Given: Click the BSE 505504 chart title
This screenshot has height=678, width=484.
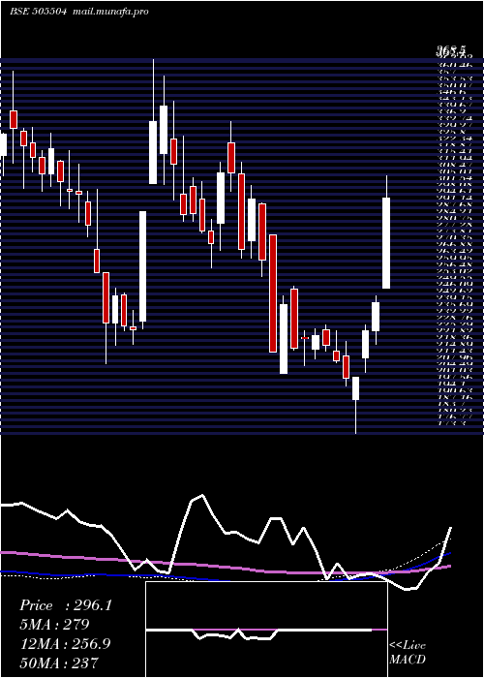Looking at the screenshot, I should 39,12.
